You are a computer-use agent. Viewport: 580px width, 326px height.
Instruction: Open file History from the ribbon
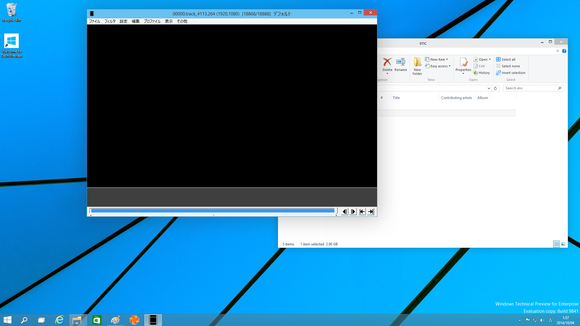point(482,73)
